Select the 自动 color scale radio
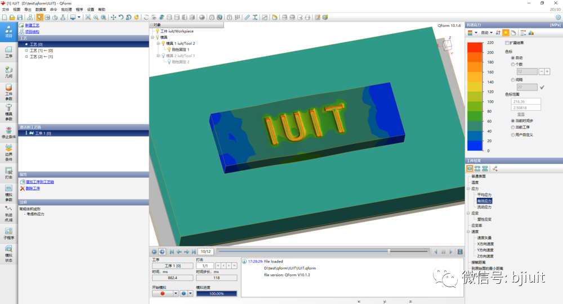Image resolution: width=563 pixels, height=304 pixels. (513, 58)
